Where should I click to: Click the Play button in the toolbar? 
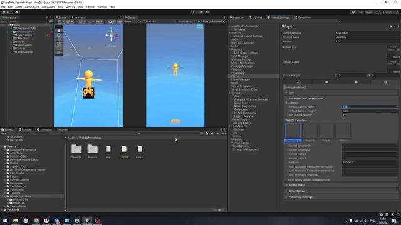pos(194,12)
